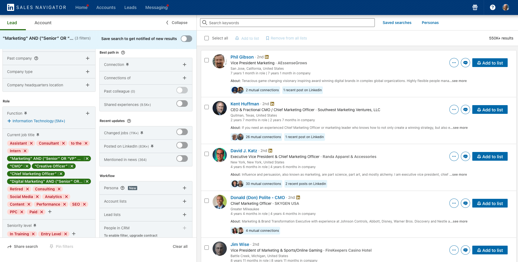Message David J. Katz via chat icon
The width and height of the screenshot is (518, 262).
465,156
